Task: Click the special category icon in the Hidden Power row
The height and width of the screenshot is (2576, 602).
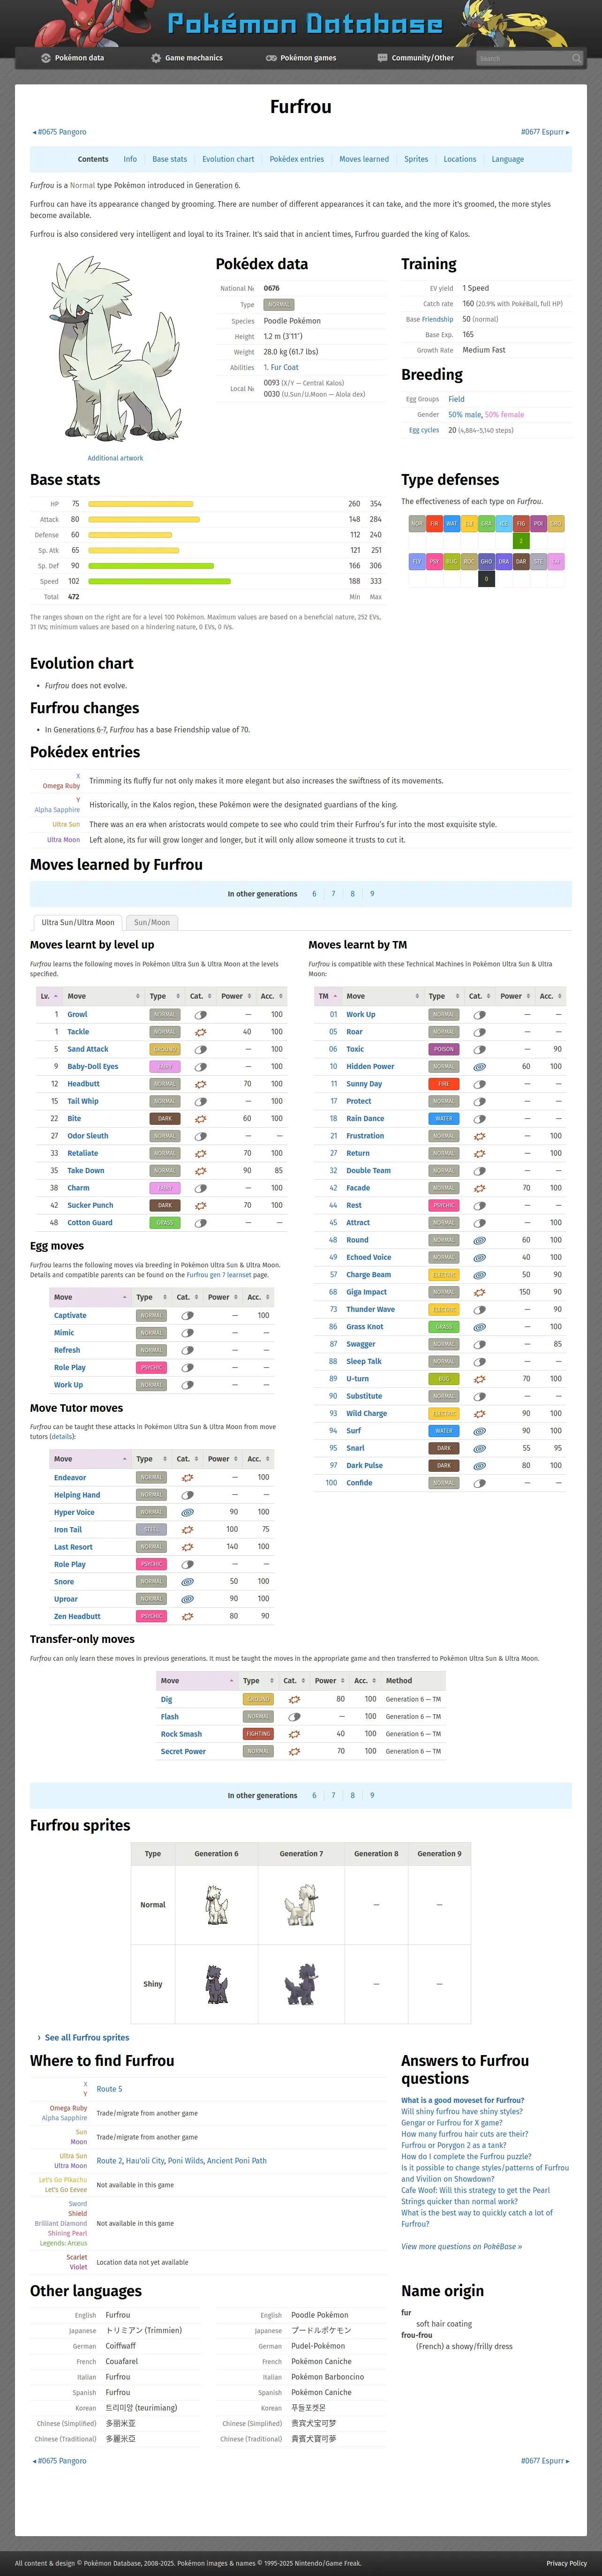Action: pyautogui.click(x=479, y=1067)
